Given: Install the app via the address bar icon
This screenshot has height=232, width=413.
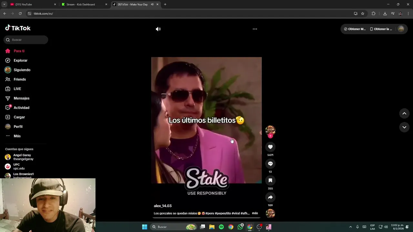Looking at the screenshot, I should [356, 14].
